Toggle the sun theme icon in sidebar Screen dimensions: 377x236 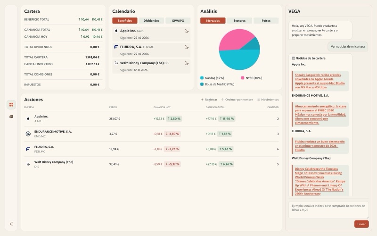(x=11, y=224)
